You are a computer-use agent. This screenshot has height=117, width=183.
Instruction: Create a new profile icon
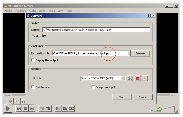pyautogui.click(x=145, y=78)
